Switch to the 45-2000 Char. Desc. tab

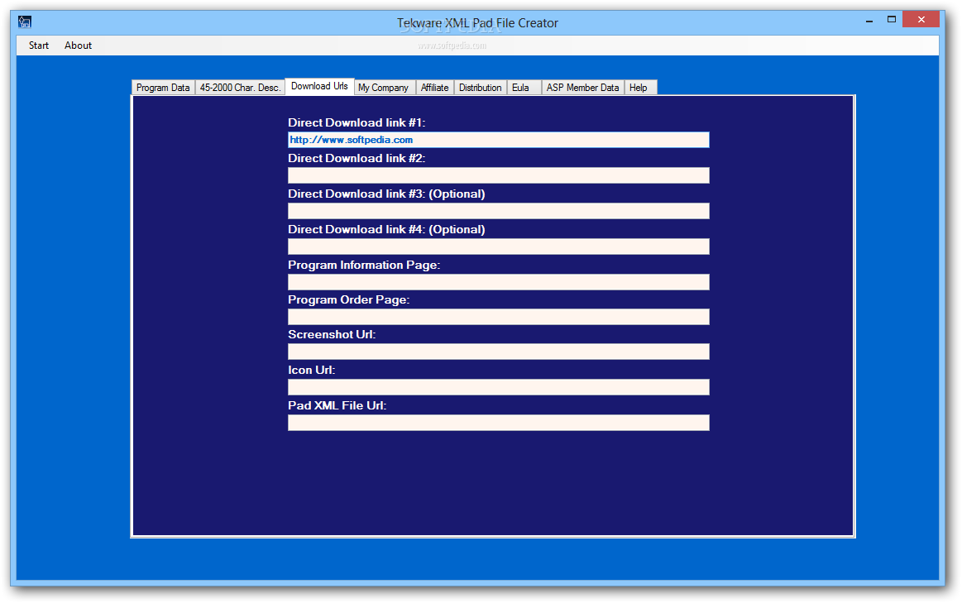coord(240,88)
